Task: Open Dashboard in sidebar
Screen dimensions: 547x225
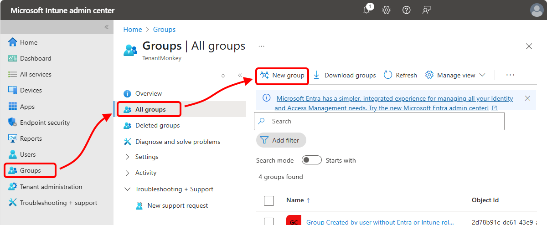Action: pyautogui.click(x=30, y=58)
